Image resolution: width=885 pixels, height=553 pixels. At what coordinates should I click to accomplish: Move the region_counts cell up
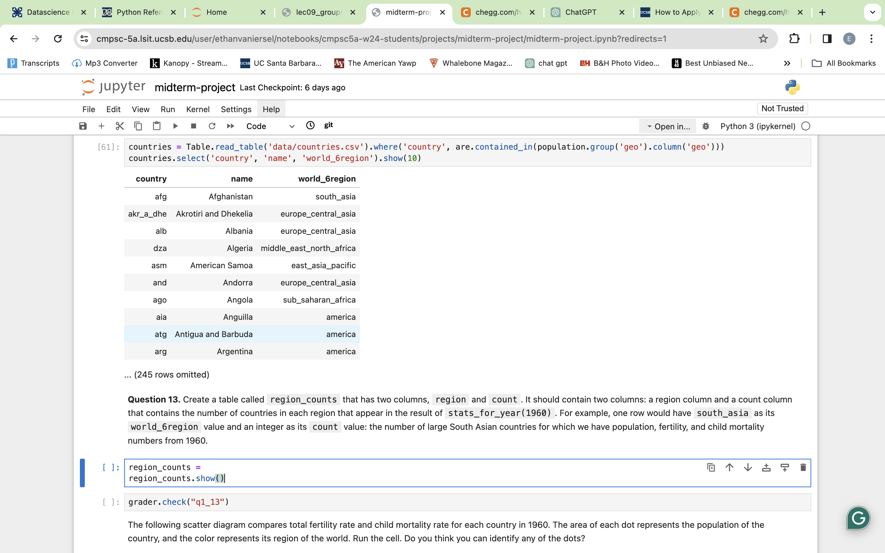pos(729,467)
